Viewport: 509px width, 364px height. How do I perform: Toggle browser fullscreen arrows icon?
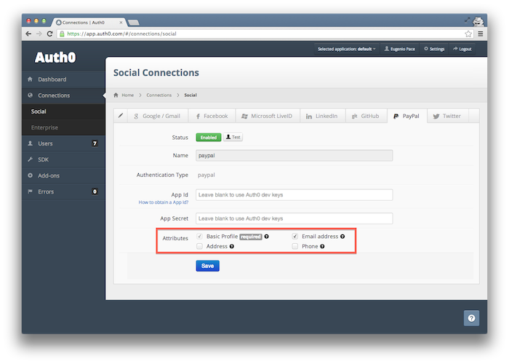coord(467,20)
